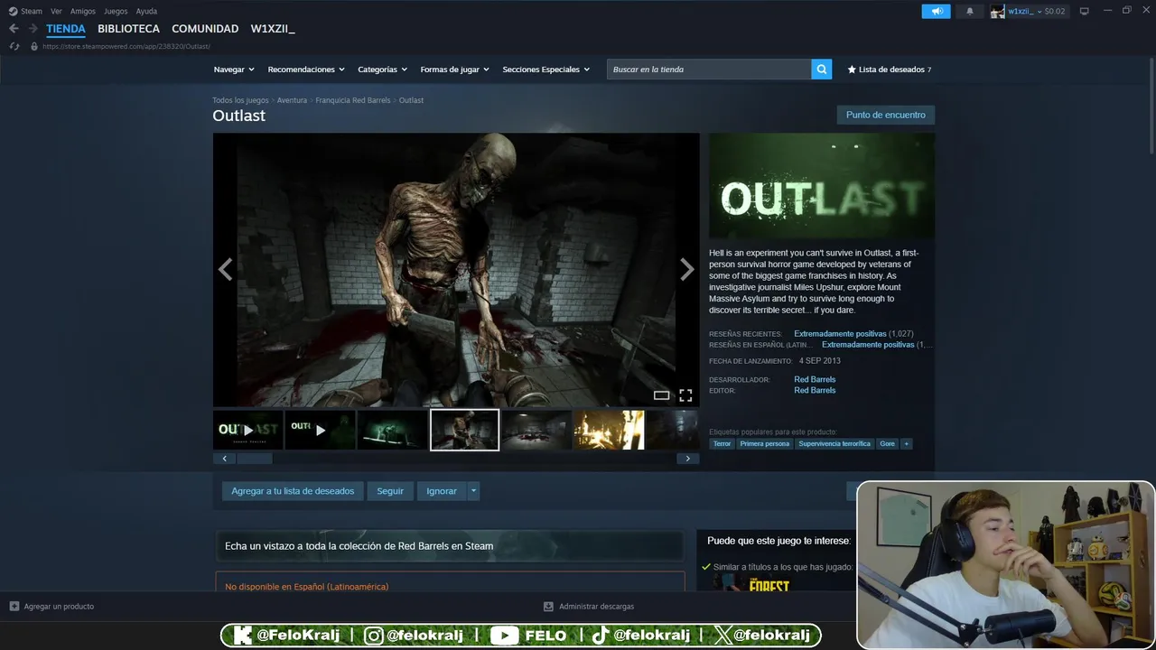Open the Categorías dropdown menu
The width and height of the screenshot is (1156, 650).
pyautogui.click(x=382, y=70)
